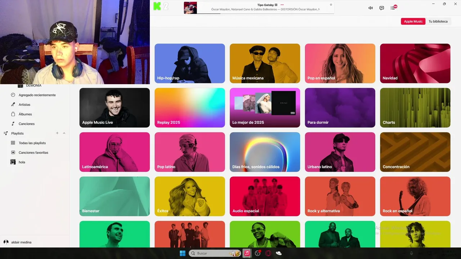The image size is (461, 259).
Task: Open the Pop latino card
Action: click(x=190, y=152)
